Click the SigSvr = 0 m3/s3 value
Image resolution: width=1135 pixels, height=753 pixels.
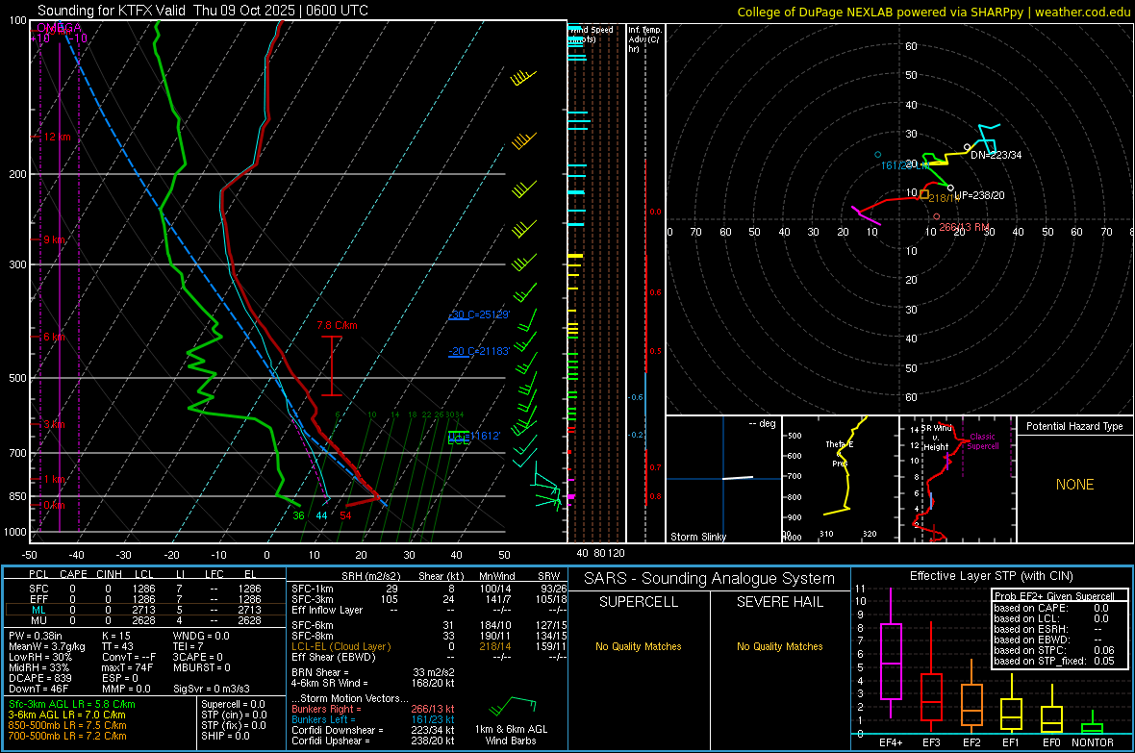(212, 689)
